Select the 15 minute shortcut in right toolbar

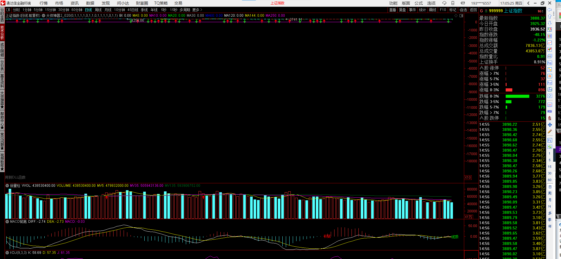pyautogui.click(x=550, y=167)
